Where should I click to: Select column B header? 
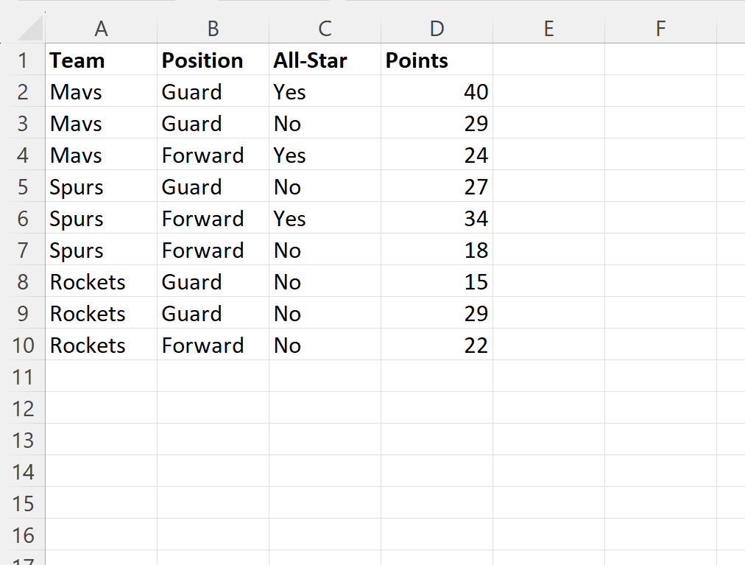click(x=212, y=28)
